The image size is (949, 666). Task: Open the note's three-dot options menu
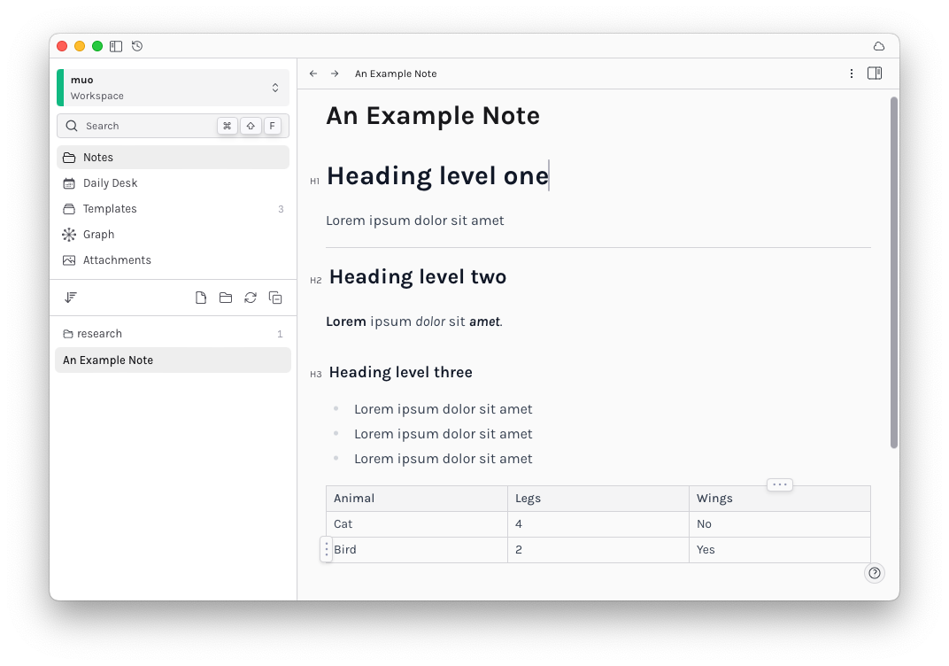coord(852,74)
